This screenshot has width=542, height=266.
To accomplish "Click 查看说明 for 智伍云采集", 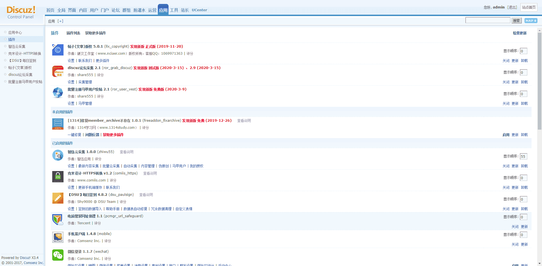I will coord(126,152).
